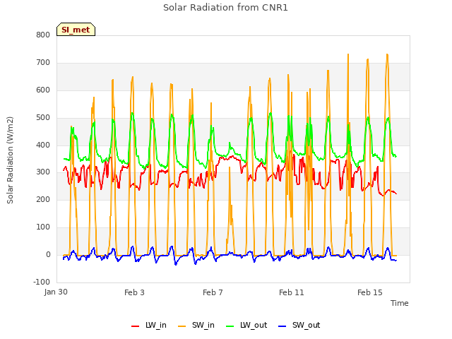Click the Jan 30 x-axis label
The image size is (452, 339).
pyautogui.click(x=56, y=292)
